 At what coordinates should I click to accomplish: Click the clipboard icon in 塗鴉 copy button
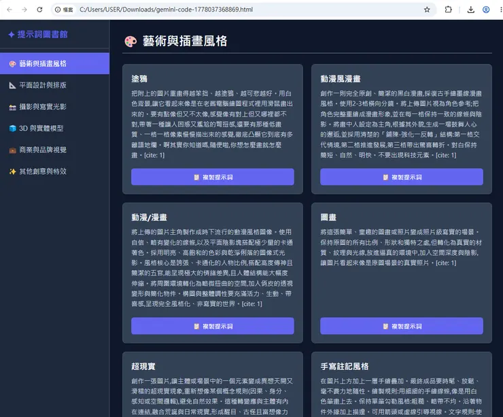(196, 177)
